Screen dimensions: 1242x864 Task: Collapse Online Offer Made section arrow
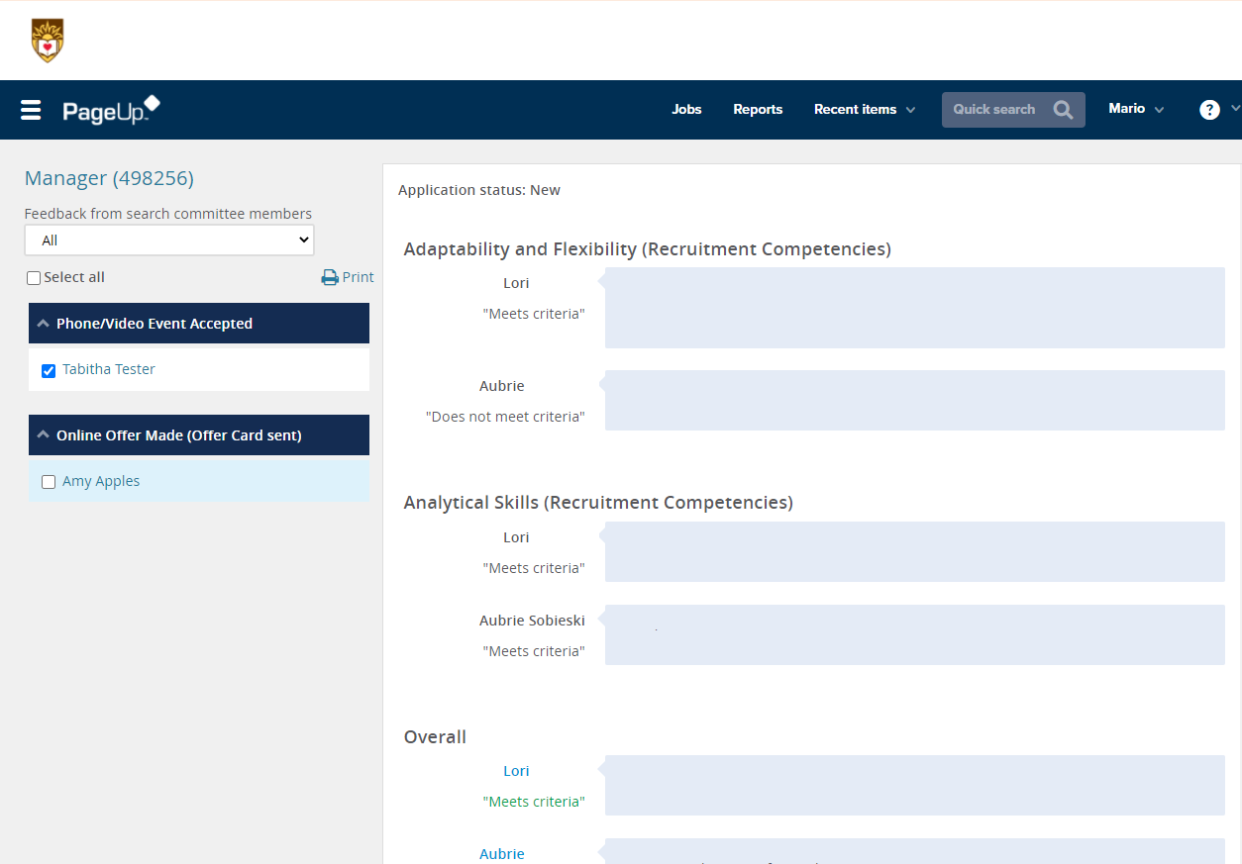coord(44,435)
